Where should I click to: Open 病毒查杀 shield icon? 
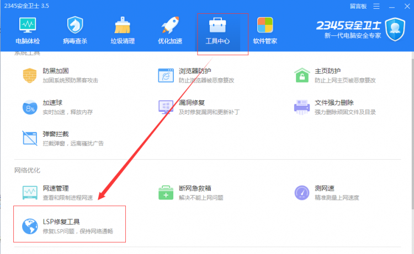click(x=75, y=25)
